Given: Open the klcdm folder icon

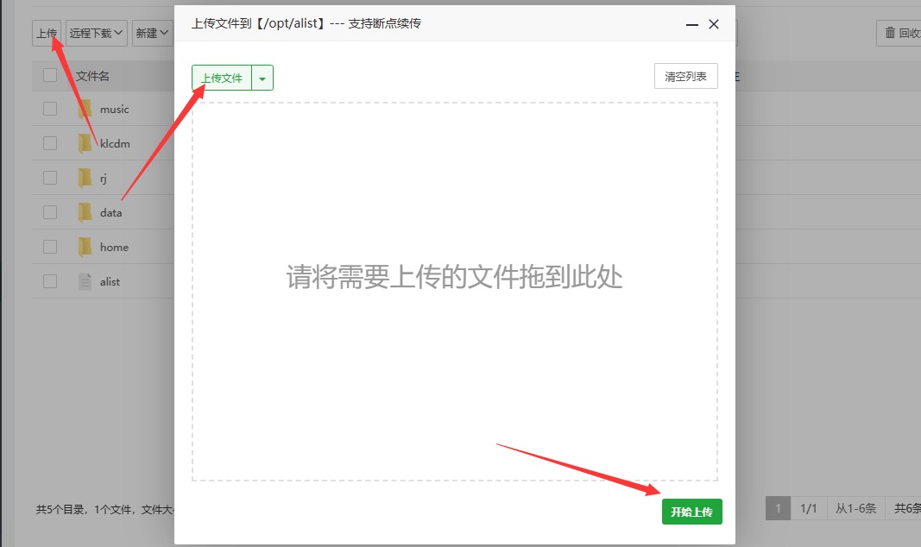Looking at the screenshot, I should (86, 142).
